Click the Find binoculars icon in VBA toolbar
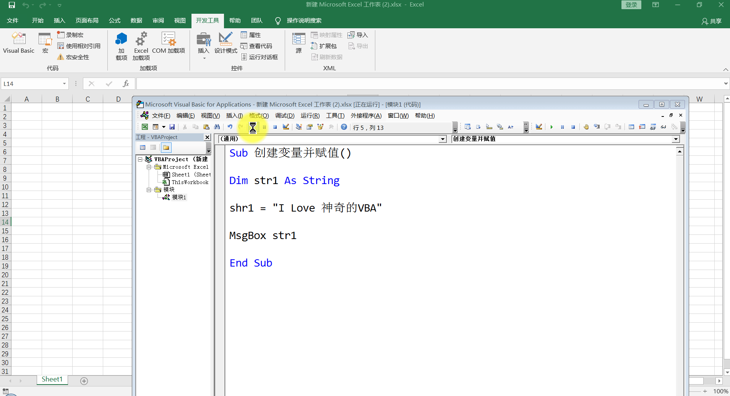 pos(217,127)
